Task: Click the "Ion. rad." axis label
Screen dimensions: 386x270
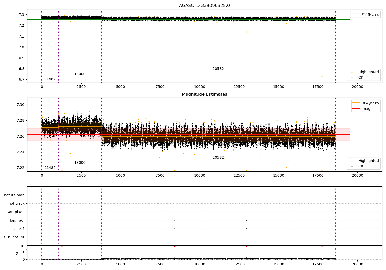Action: coord(17,221)
